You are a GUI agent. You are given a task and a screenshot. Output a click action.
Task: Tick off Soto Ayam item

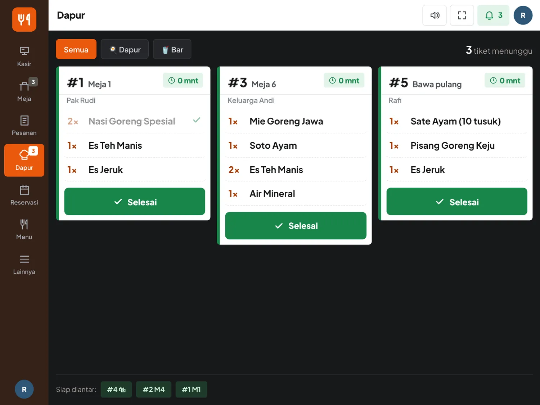coord(296,145)
